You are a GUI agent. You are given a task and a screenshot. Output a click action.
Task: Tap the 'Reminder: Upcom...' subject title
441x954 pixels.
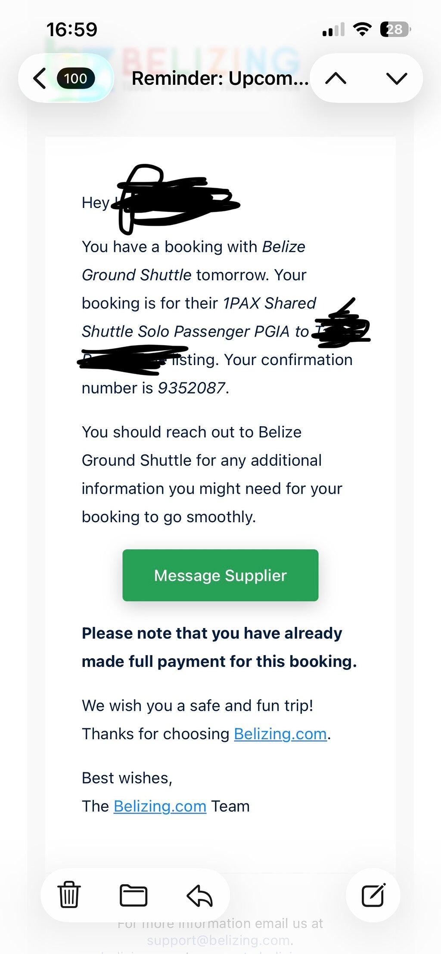220,78
